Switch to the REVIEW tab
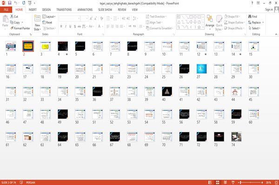279x185 pixels. [122, 10]
